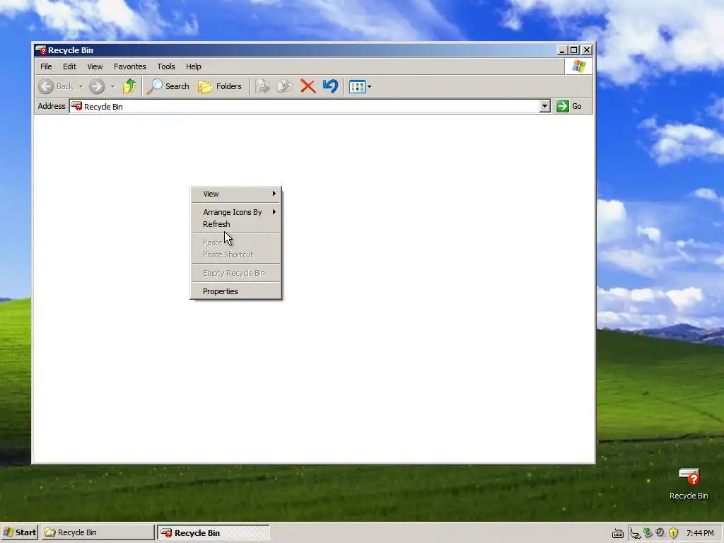Open the View menu in menu bar
The width and height of the screenshot is (724, 543).
click(x=95, y=66)
